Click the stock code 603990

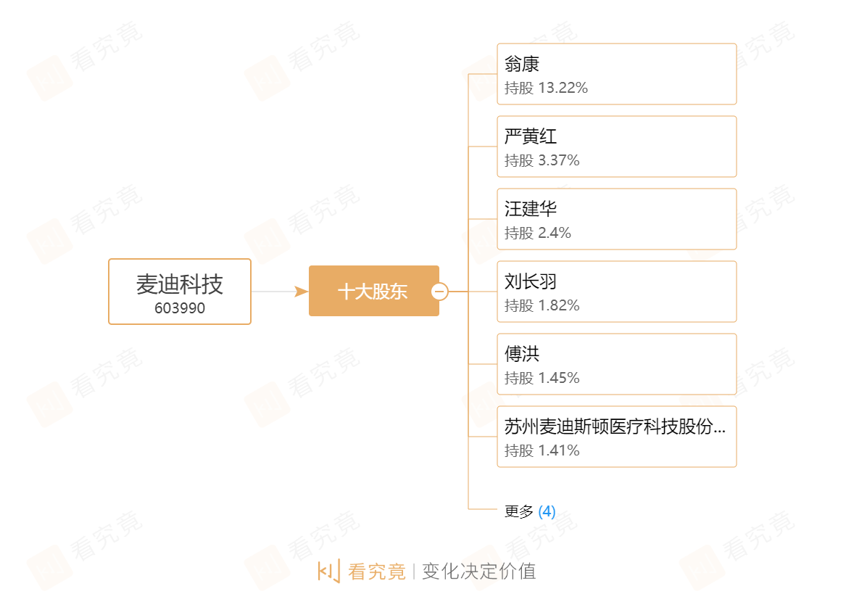coord(180,308)
